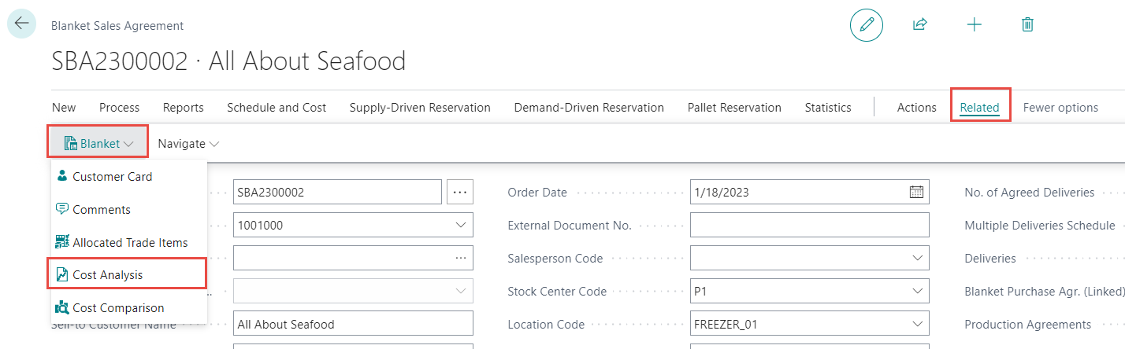Click the Fewer options button
The width and height of the screenshot is (1125, 349).
pyautogui.click(x=1060, y=108)
